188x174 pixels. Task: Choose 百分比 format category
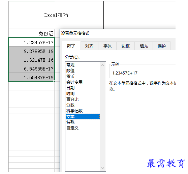pyautogui.click(x=83, y=99)
